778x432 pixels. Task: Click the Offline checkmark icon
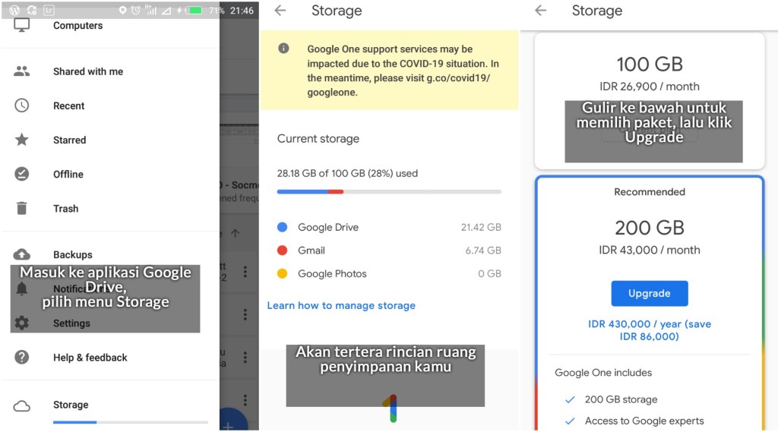pyautogui.click(x=22, y=174)
